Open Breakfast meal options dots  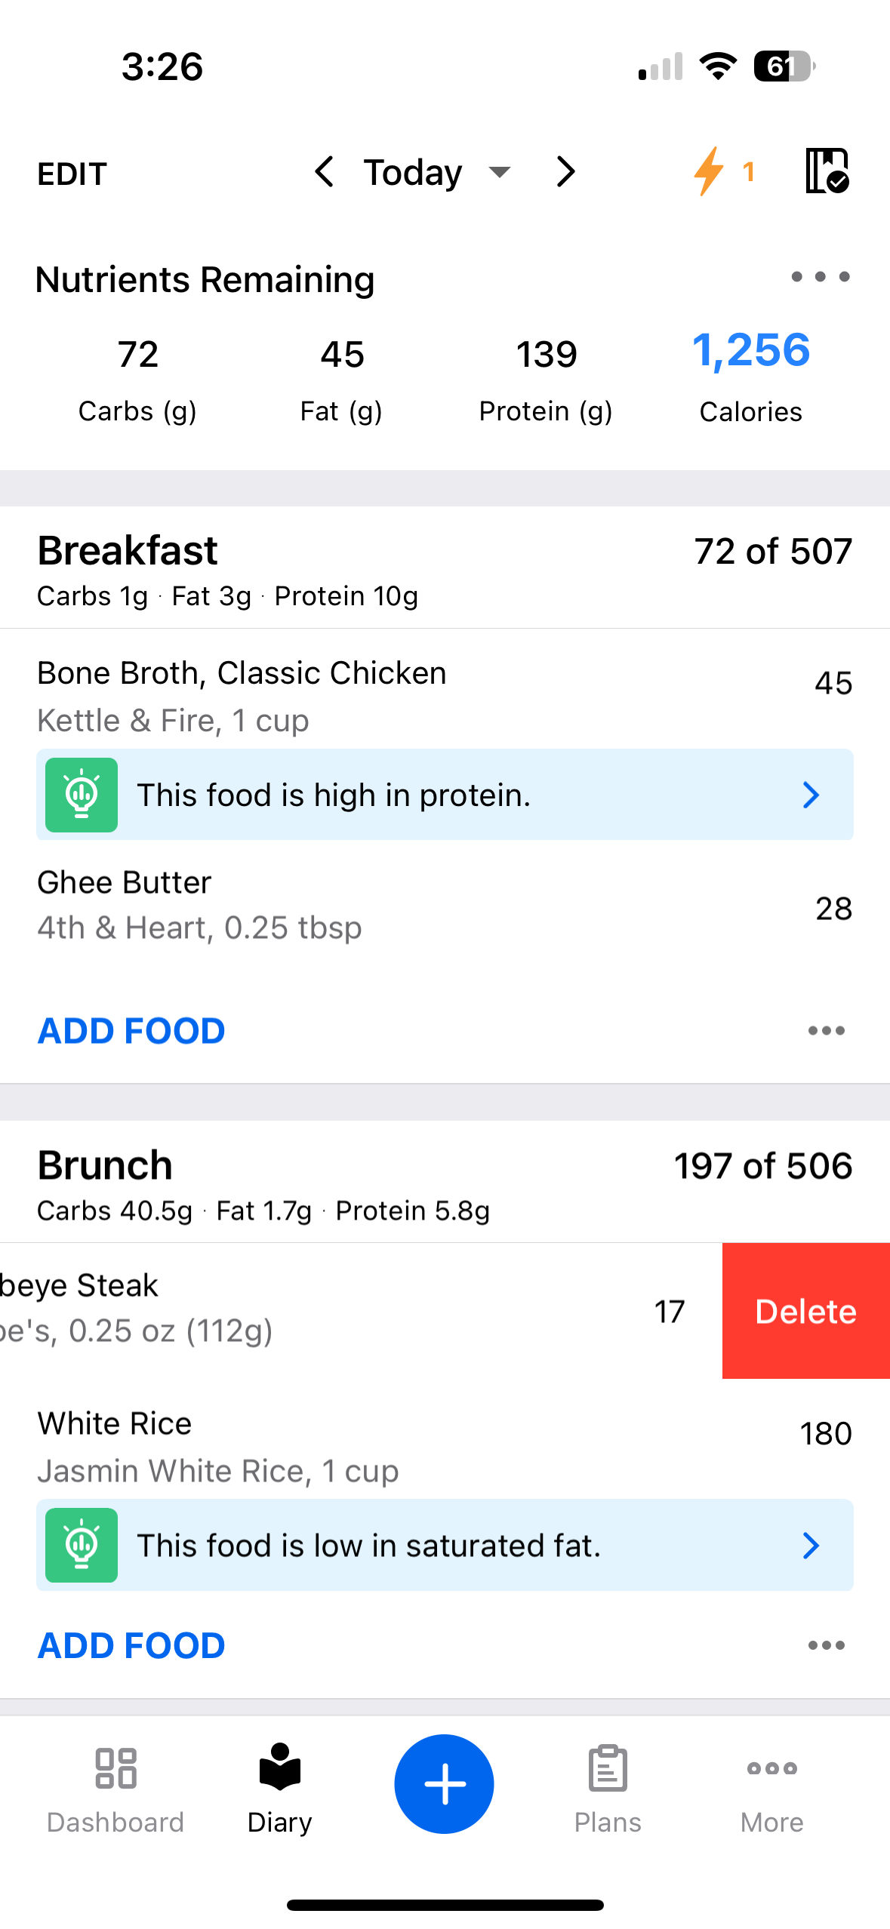tap(827, 1031)
